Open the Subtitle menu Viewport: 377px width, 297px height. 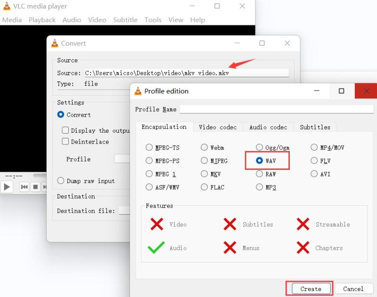[x=125, y=20]
